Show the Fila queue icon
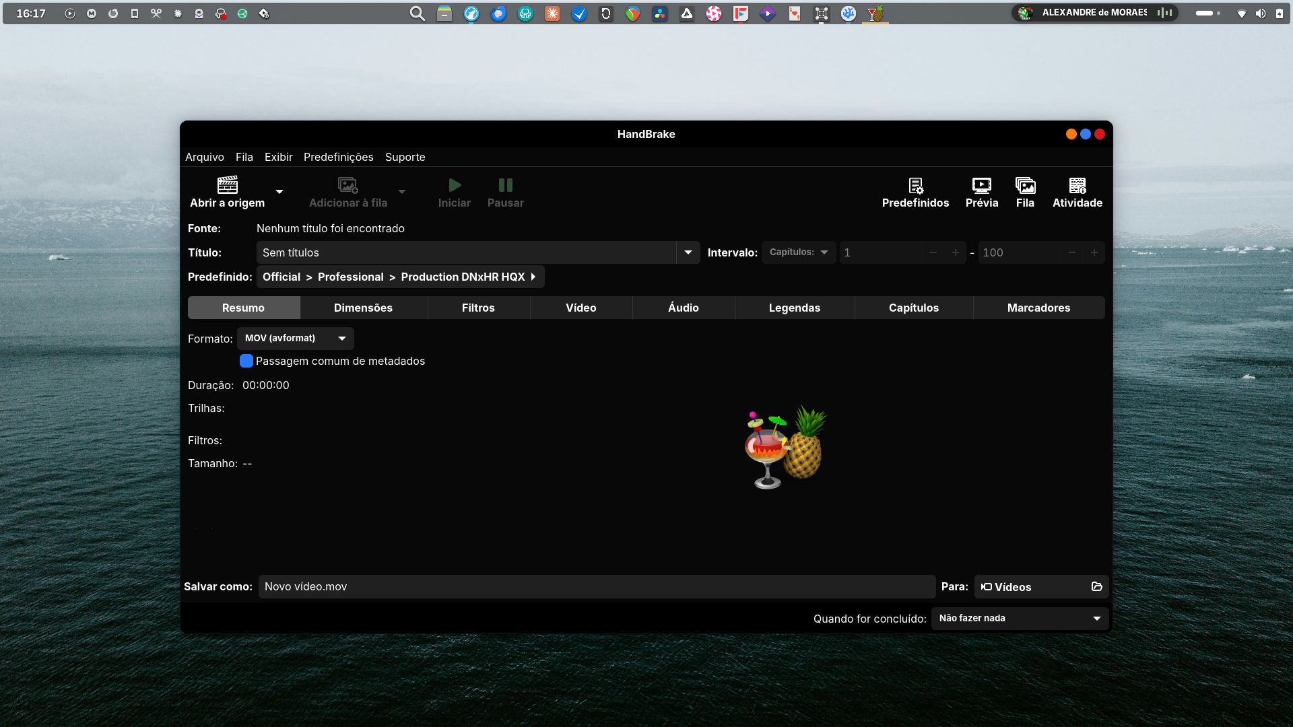 click(x=1024, y=185)
